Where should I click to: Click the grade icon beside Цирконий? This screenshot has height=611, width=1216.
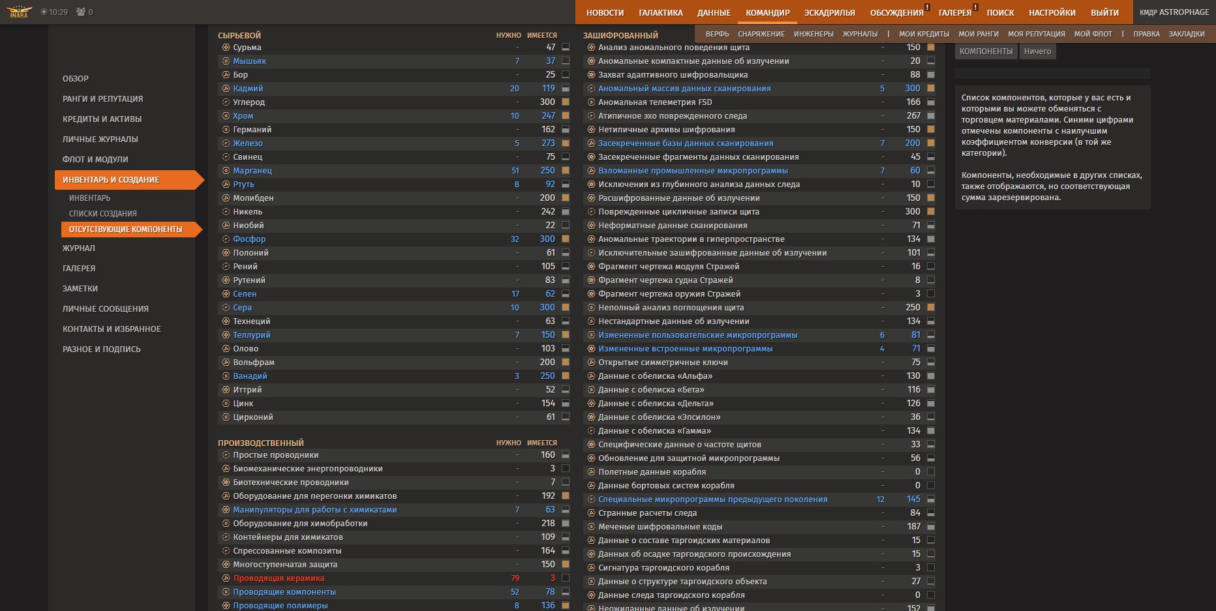pyautogui.click(x=226, y=417)
